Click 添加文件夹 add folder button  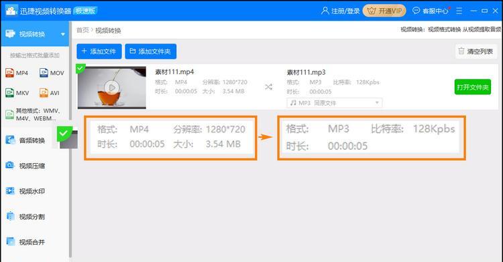(150, 51)
